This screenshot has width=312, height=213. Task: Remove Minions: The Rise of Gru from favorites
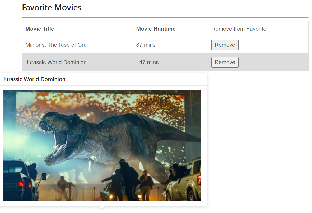[225, 45]
